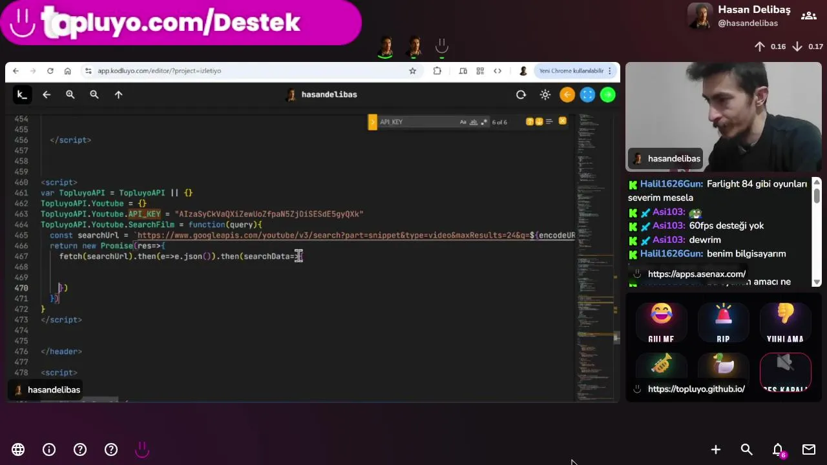Screen dimensions: 827x465
Task: Click the editor refresh icon
Action: coord(521,95)
